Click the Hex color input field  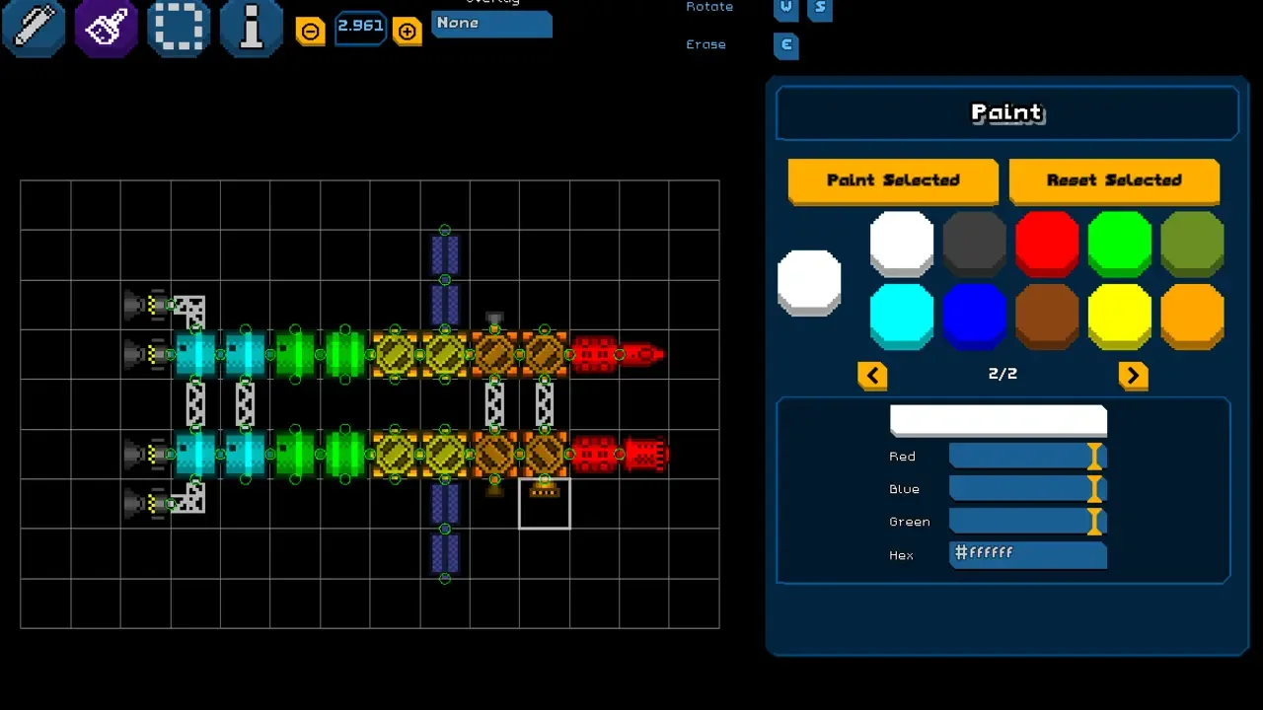click(1027, 554)
